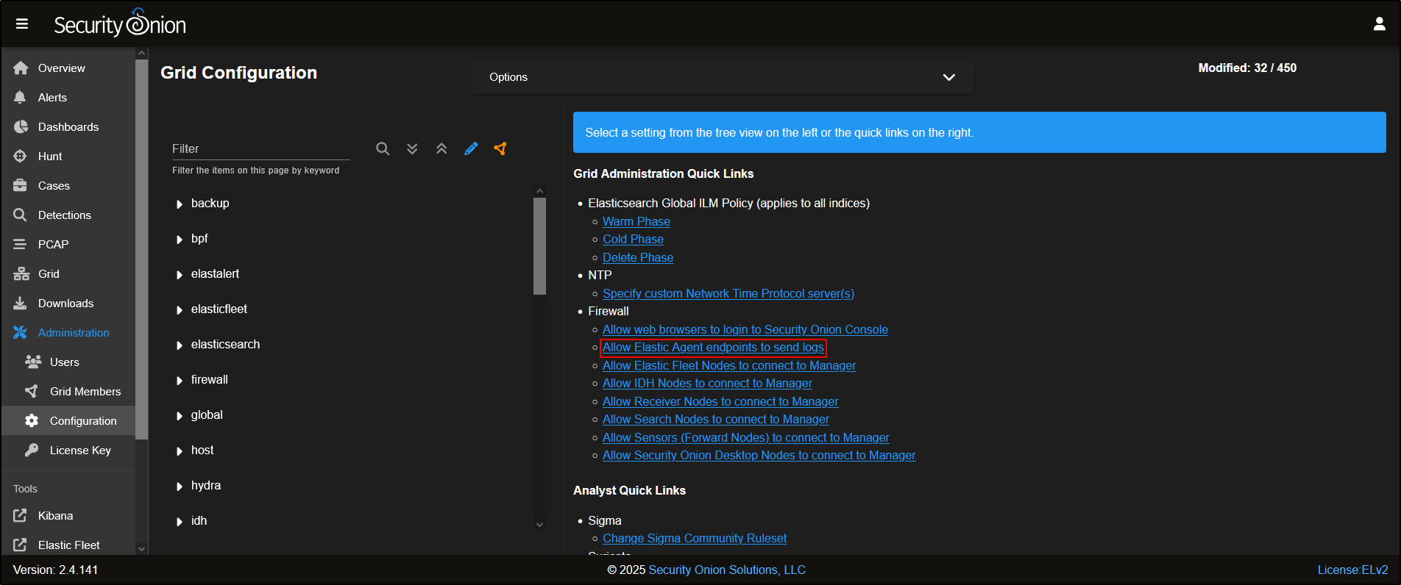Click the hamburger menu icon
Image resolution: width=1401 pixels, height=585 pixels.
(x=22, y=24)
